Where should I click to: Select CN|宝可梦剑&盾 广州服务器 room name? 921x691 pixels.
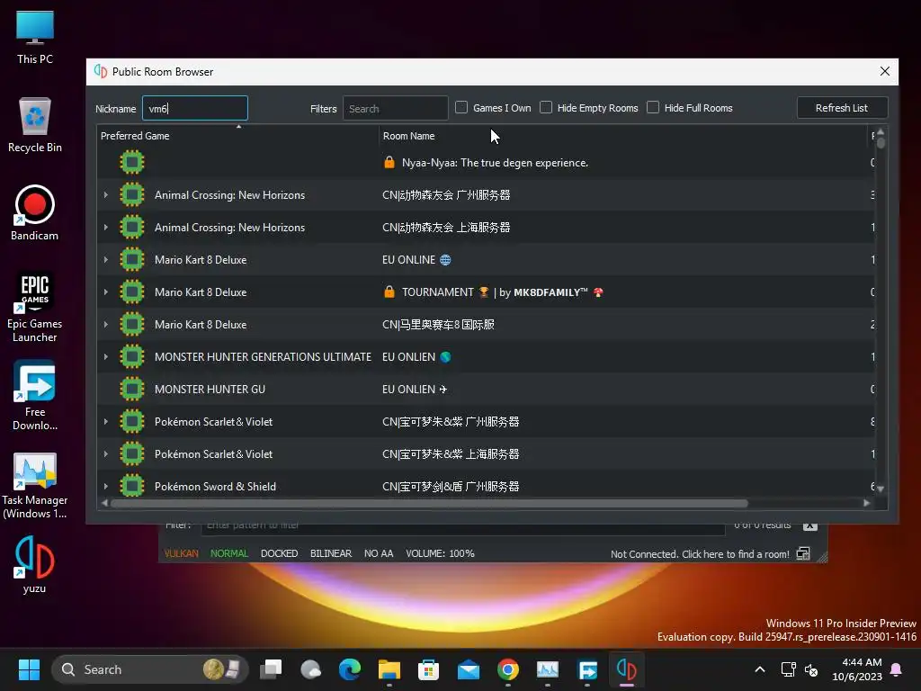point(451,487)
